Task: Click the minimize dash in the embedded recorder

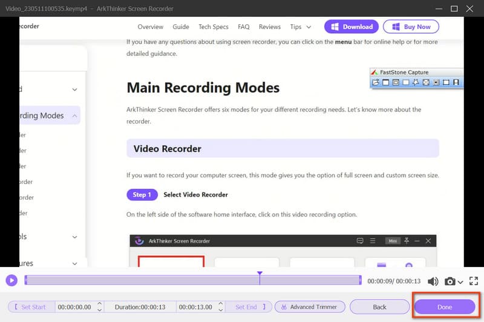Action: [x=417, y=241]
